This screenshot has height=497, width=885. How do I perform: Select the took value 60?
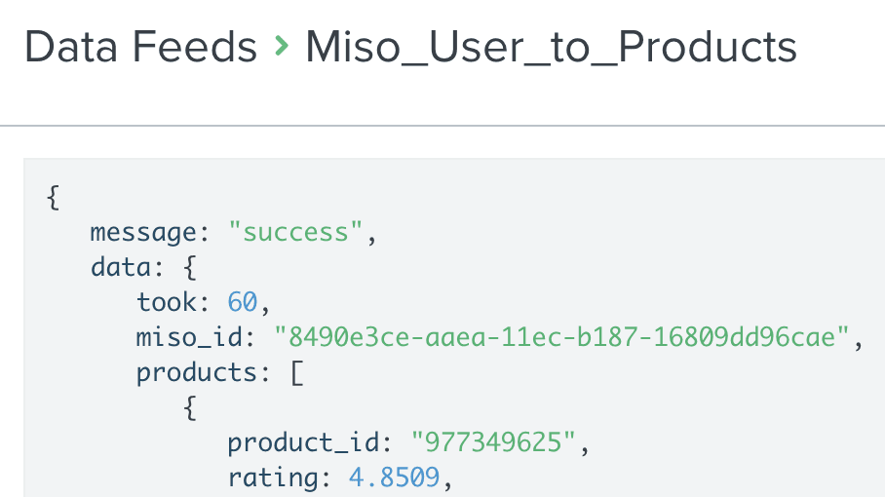[242, 302]
